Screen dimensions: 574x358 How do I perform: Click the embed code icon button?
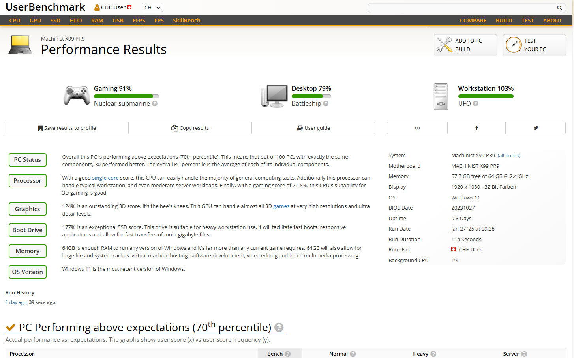[x=417, y=128]
